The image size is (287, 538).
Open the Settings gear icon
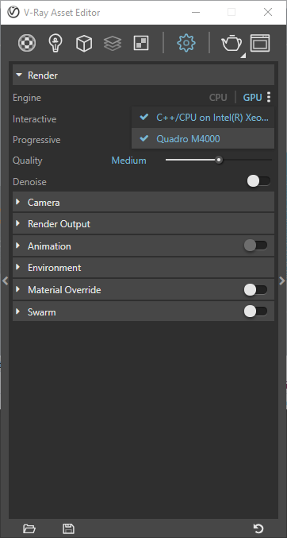pyautogui.click(x=186, y=43)
